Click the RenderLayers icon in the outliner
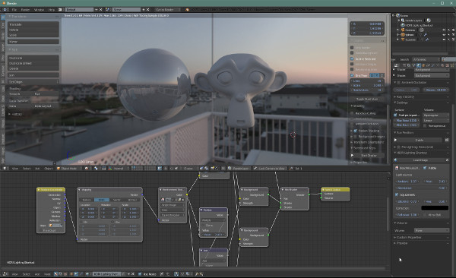This screenshot has width=456, height=278. pyautogui.click(x=403, y=21)
